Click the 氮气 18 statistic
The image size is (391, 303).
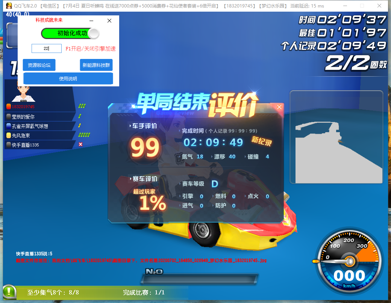click(192, 157)
